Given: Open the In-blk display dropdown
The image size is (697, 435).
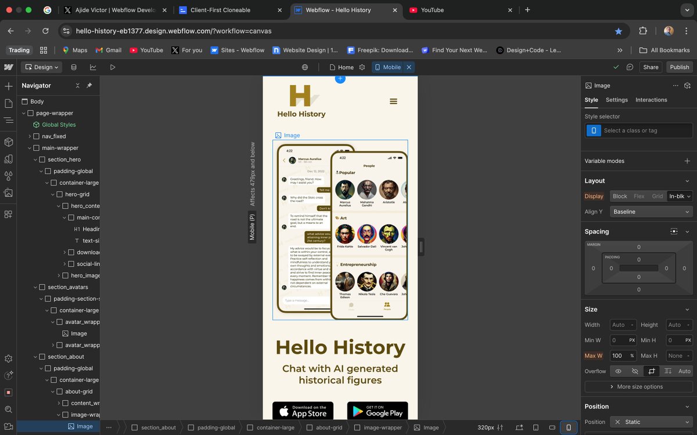Looking at the screenshot, I should [680, 196].
